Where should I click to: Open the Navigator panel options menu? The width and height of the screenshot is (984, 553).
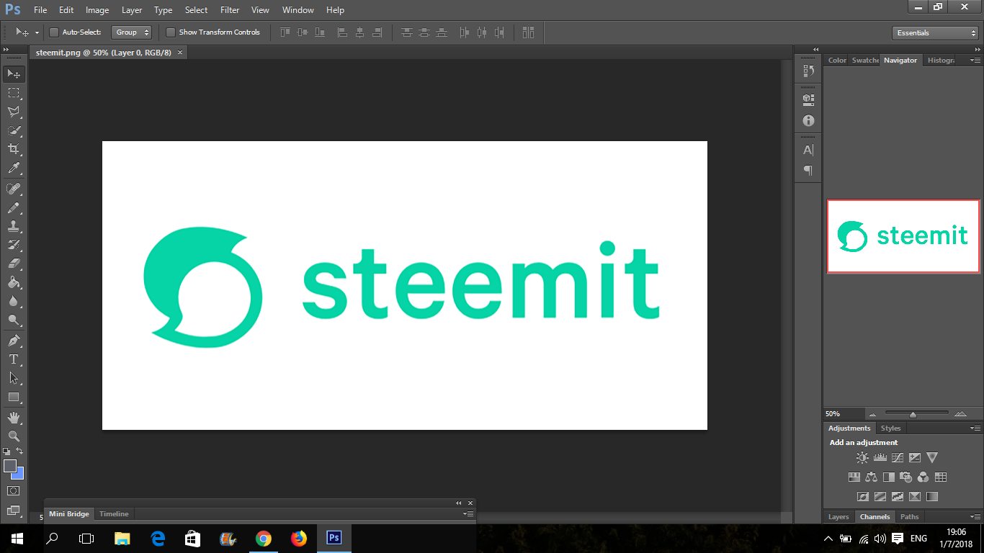point(975,60)
